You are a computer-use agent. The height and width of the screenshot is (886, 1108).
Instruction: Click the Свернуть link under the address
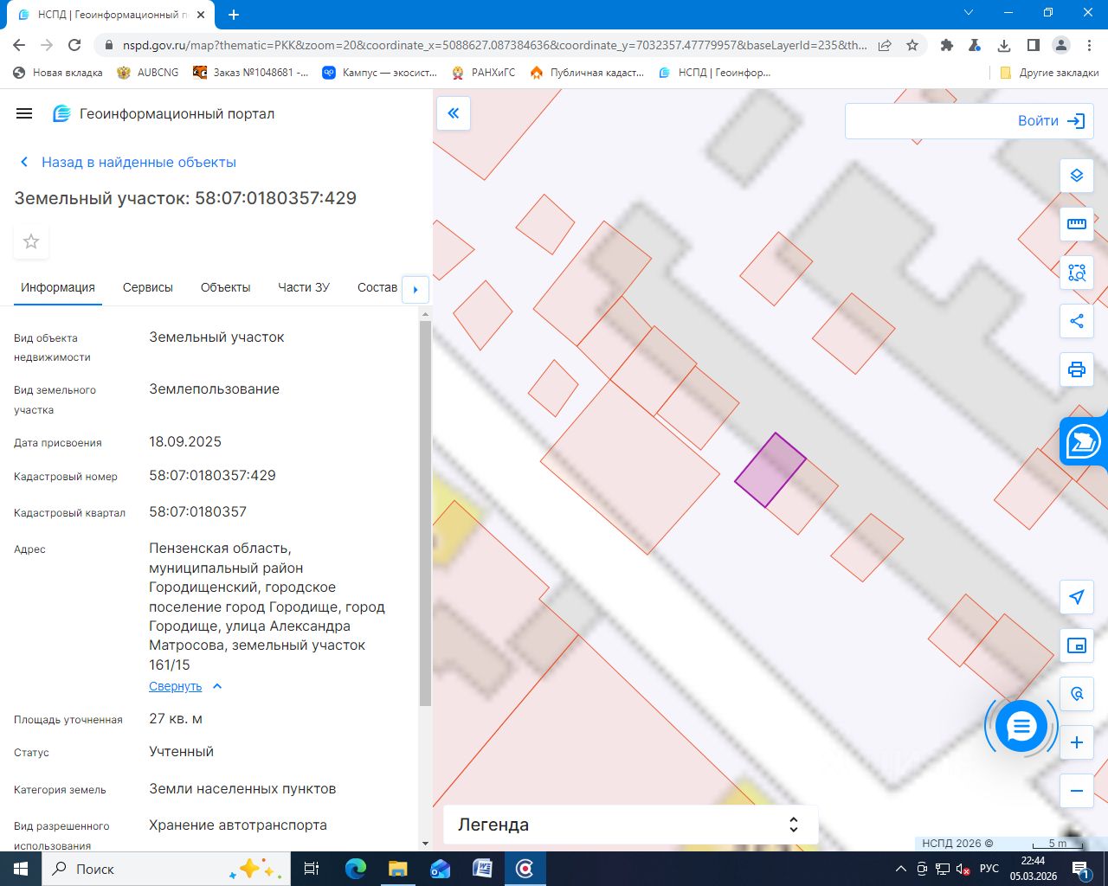point(175,686)
